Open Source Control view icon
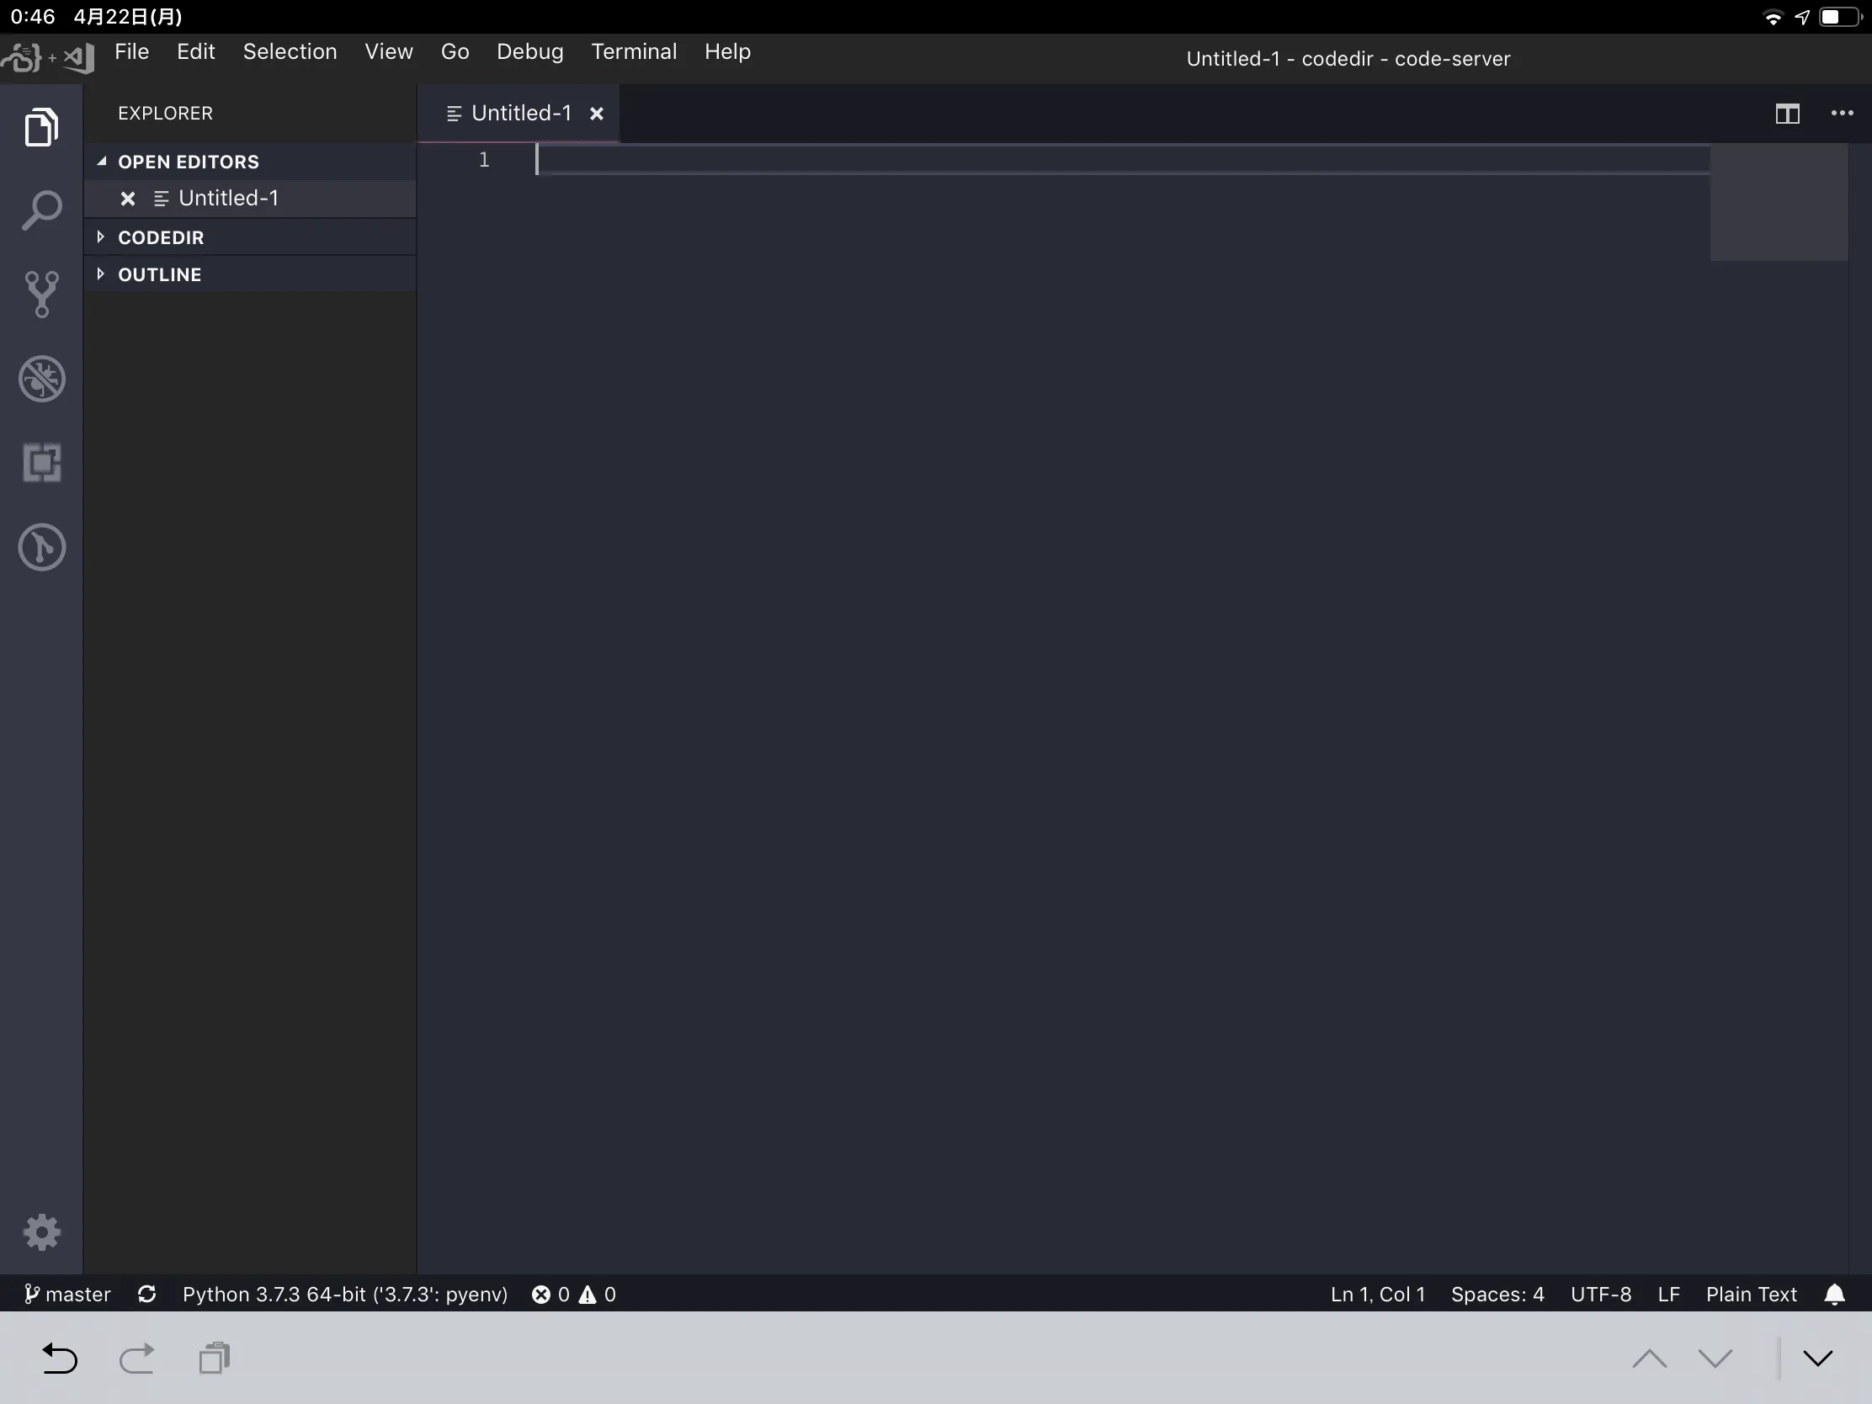 [41, 294]
